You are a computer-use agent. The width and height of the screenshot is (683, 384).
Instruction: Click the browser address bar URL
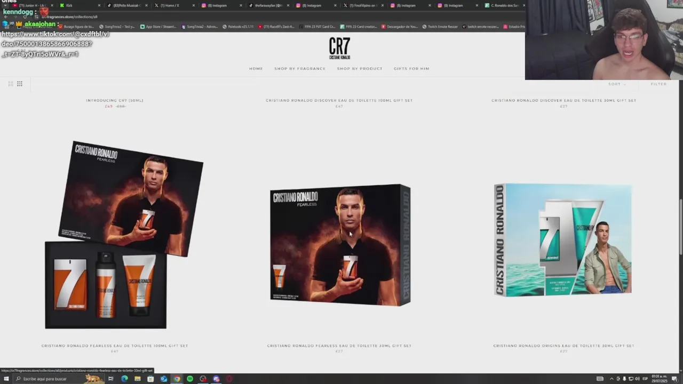tap(70, 17)
